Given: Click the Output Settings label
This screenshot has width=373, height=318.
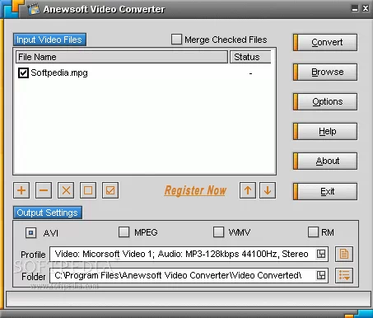Looking at the screenshot, I should [48, 213].
